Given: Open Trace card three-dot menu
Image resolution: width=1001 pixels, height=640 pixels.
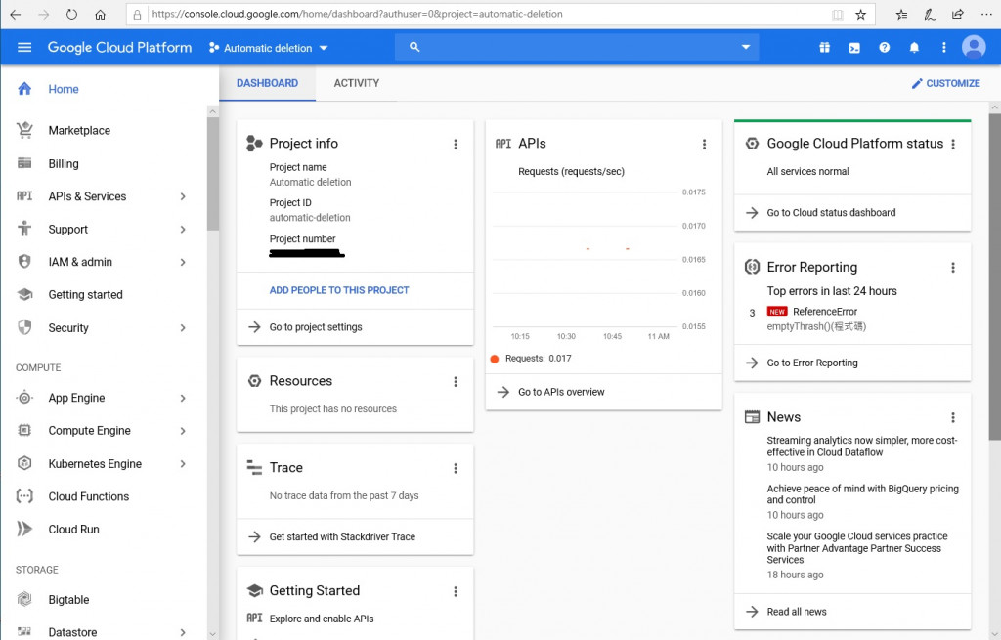Looking at the screenshot, I should pos(456,468).
